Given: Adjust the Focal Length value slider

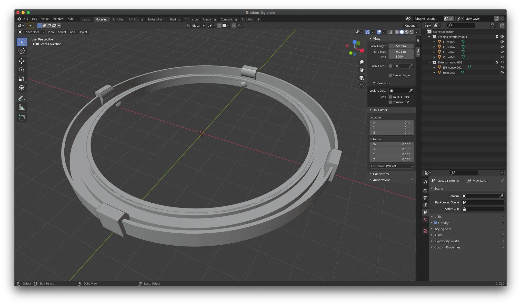Looking at the screenshot, I should click(401, 46).
